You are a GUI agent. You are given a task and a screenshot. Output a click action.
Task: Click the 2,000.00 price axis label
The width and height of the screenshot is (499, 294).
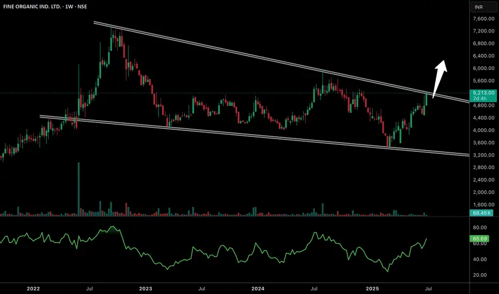coord(483,192)
